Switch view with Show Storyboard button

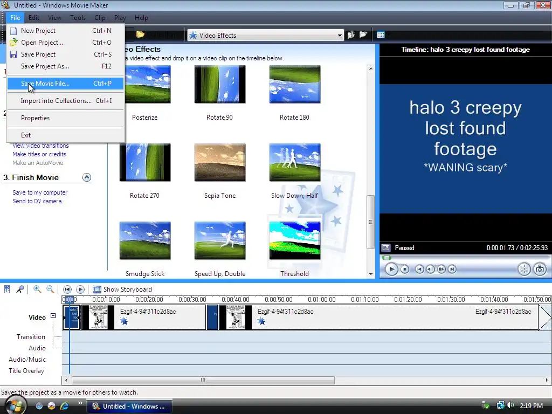(122, 289)
